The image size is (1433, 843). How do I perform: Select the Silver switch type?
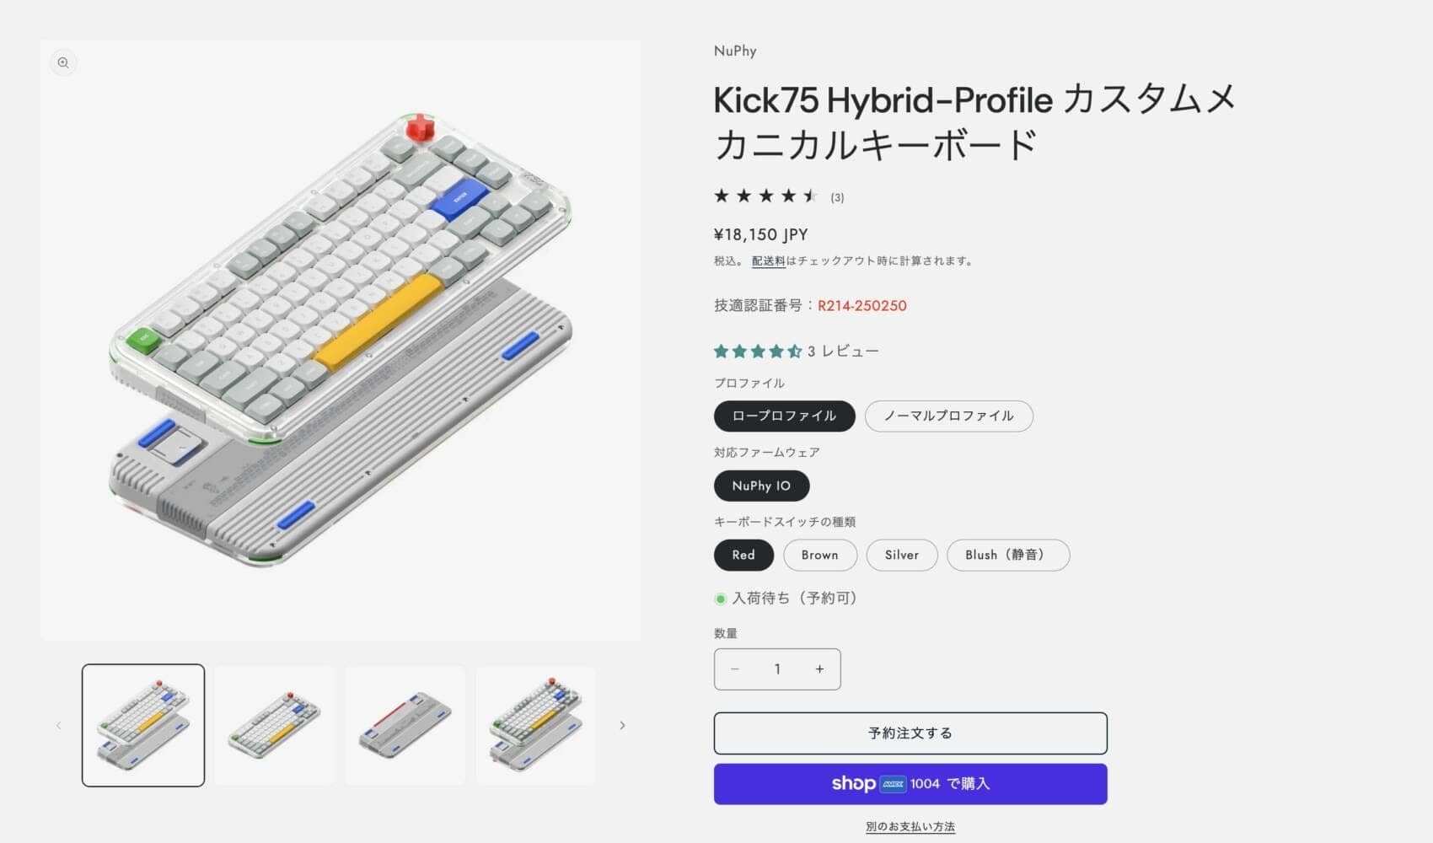pos(901,555)
